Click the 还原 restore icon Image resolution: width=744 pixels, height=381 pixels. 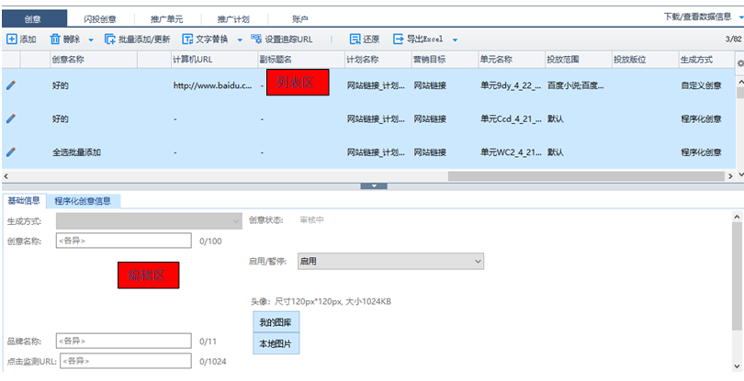click(x=355, y=39)
